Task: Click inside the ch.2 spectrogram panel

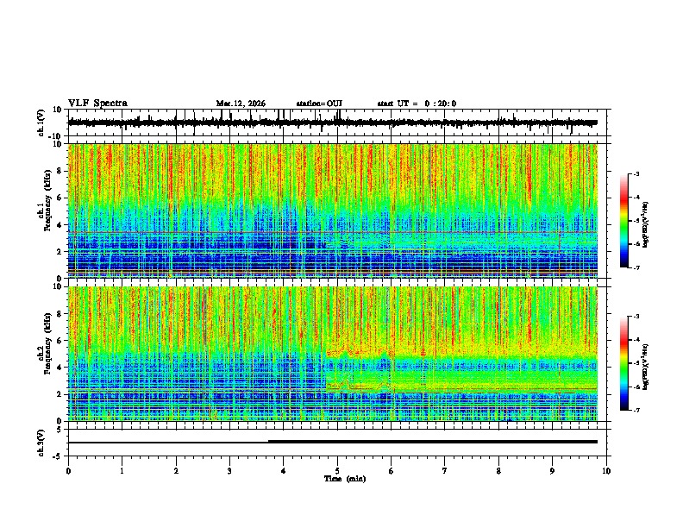Action: point(339,354)
